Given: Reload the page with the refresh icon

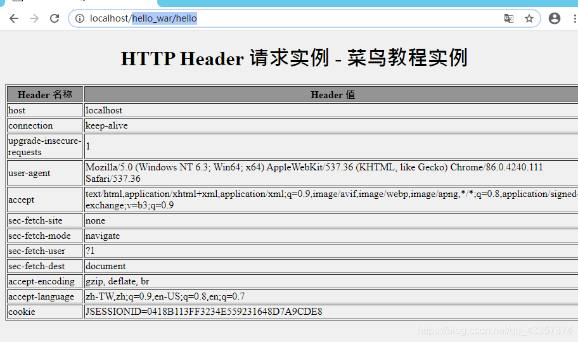Looking at the screenshot, I should pyautogui.click(x=55, y=18).
